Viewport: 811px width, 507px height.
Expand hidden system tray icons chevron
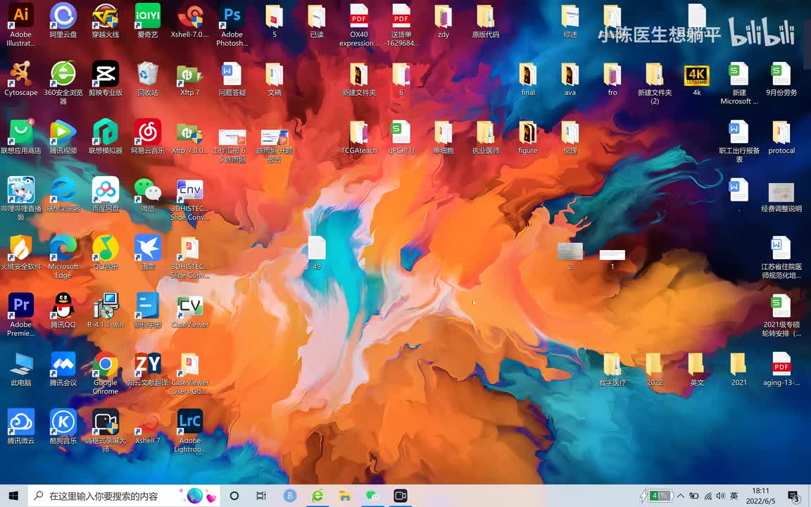pyautogui.click(x=680, y=496)
